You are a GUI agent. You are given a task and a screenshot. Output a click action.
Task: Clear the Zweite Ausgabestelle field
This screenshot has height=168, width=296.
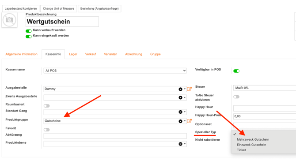coord(180,97)
